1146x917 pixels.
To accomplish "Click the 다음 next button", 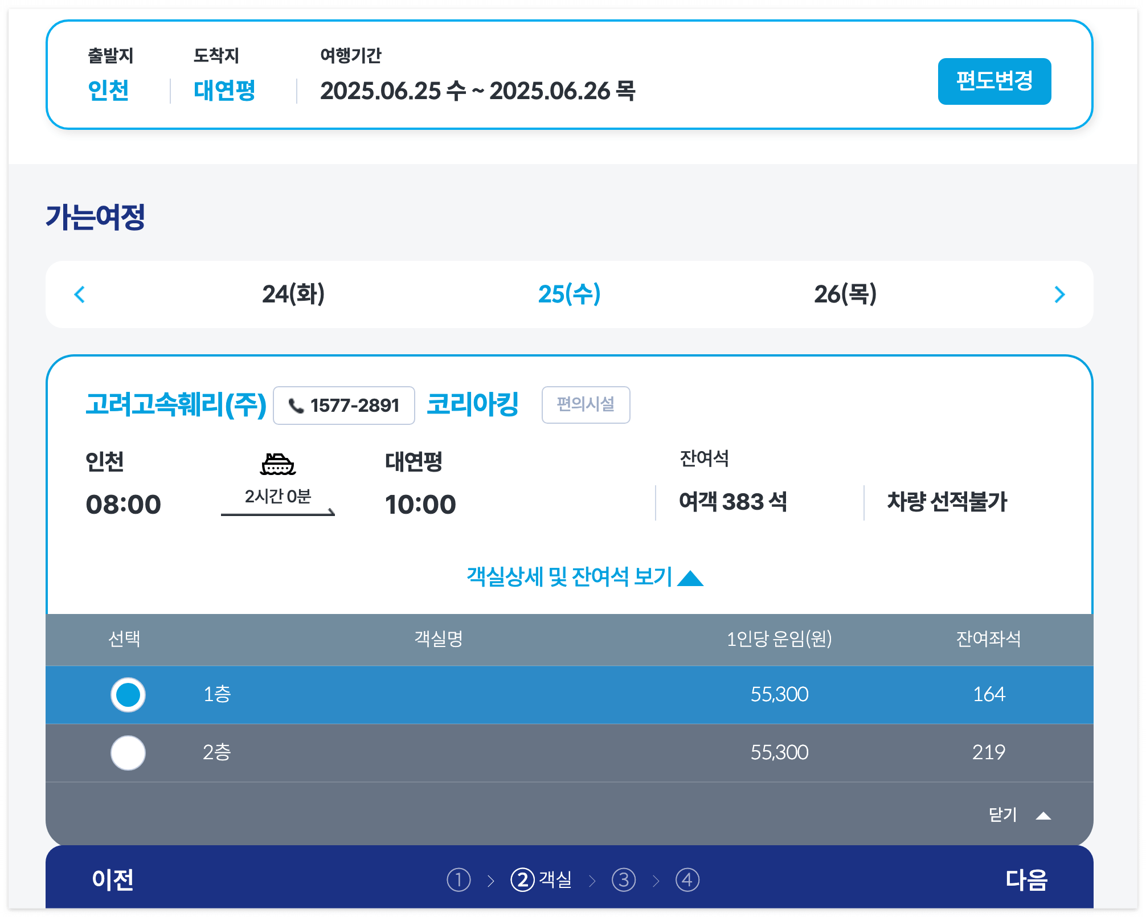I will (x=1028, y=879).
